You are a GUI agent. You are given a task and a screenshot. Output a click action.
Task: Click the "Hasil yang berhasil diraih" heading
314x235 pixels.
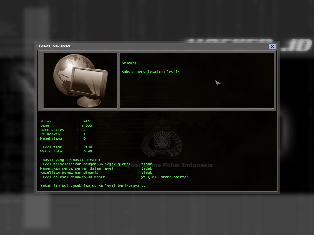coord(70,160)
